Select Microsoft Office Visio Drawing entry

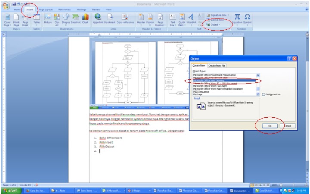(224, 81)
